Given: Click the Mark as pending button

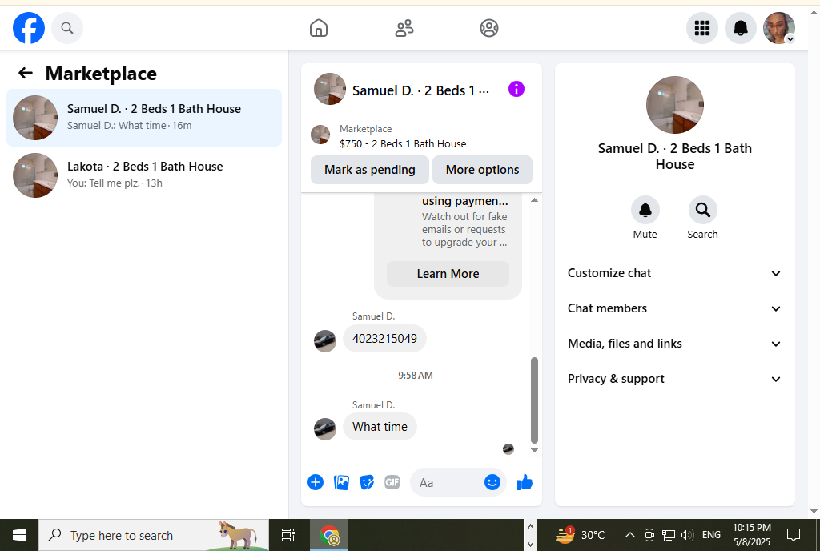Looking at the screenshot, I should tap(370, 170).
